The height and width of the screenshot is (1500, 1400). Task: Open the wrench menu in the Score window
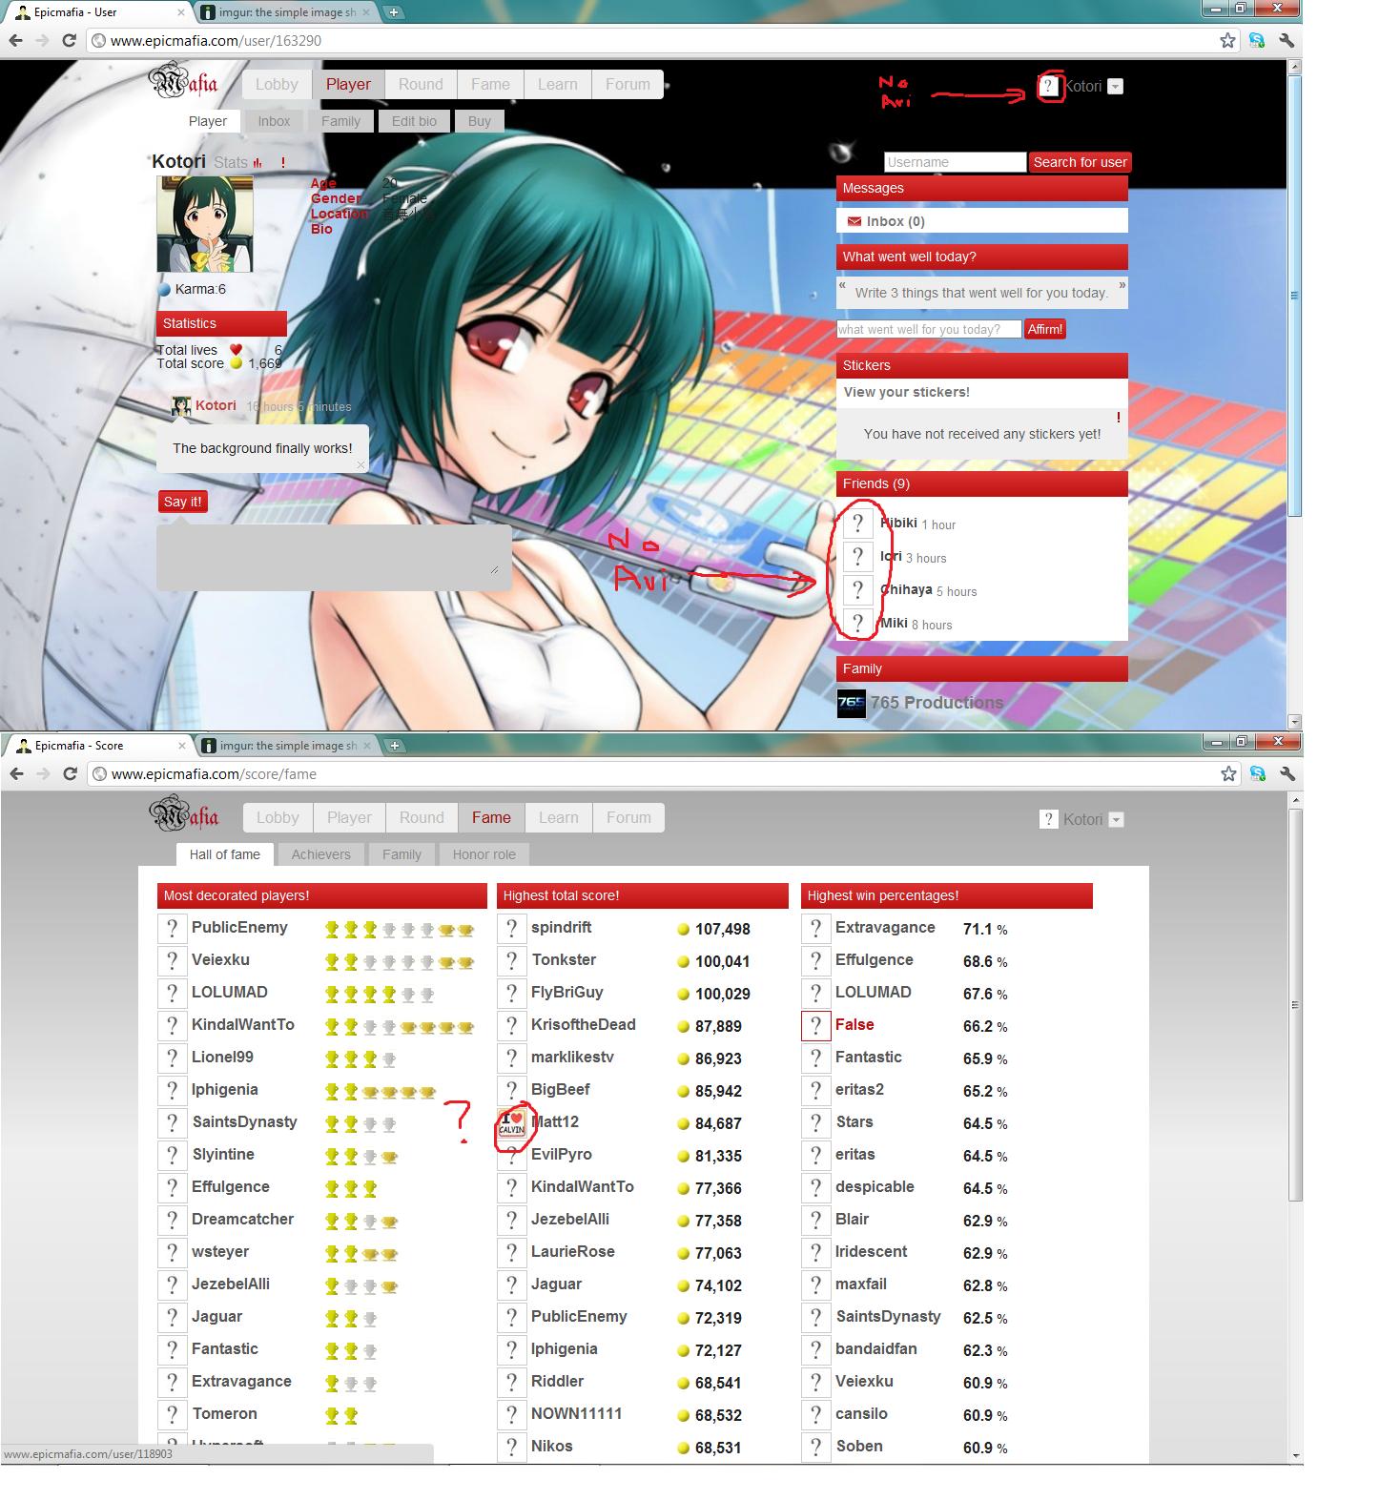[1287, 773]
